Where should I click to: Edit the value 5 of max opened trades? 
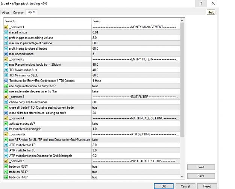(x=136, y=54)
